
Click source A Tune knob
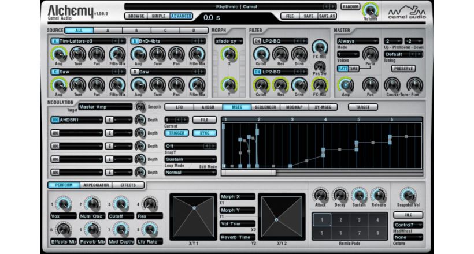pos(78,54)
